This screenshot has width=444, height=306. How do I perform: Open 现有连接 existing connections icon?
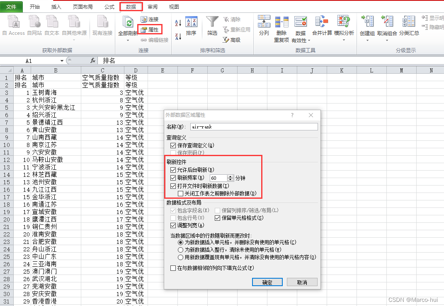[x=102, y=22]
